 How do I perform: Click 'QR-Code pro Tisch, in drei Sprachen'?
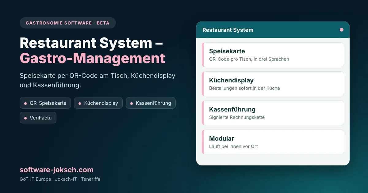(x=249, y=59)
